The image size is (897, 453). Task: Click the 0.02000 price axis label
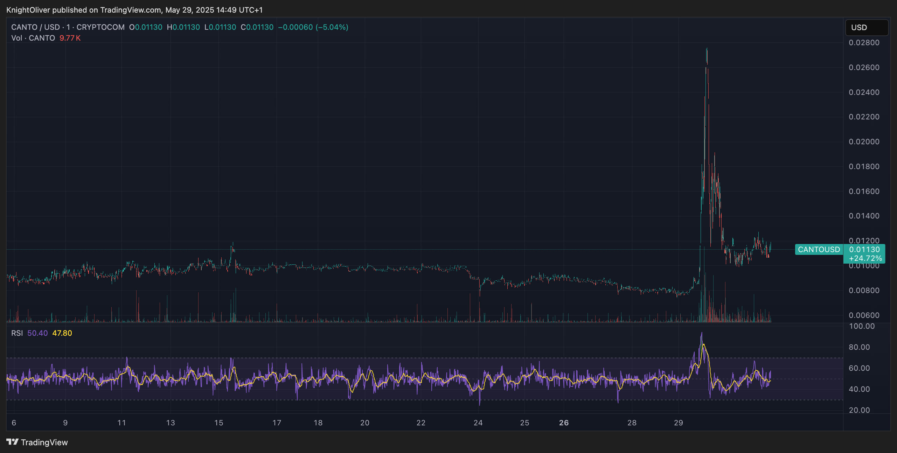(x=864, y=142)
